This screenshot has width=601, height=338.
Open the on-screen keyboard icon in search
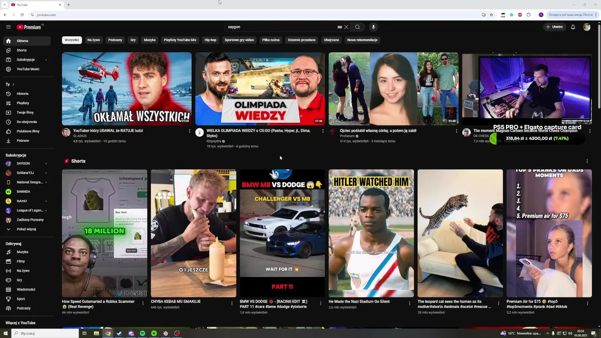click(339, 27)
